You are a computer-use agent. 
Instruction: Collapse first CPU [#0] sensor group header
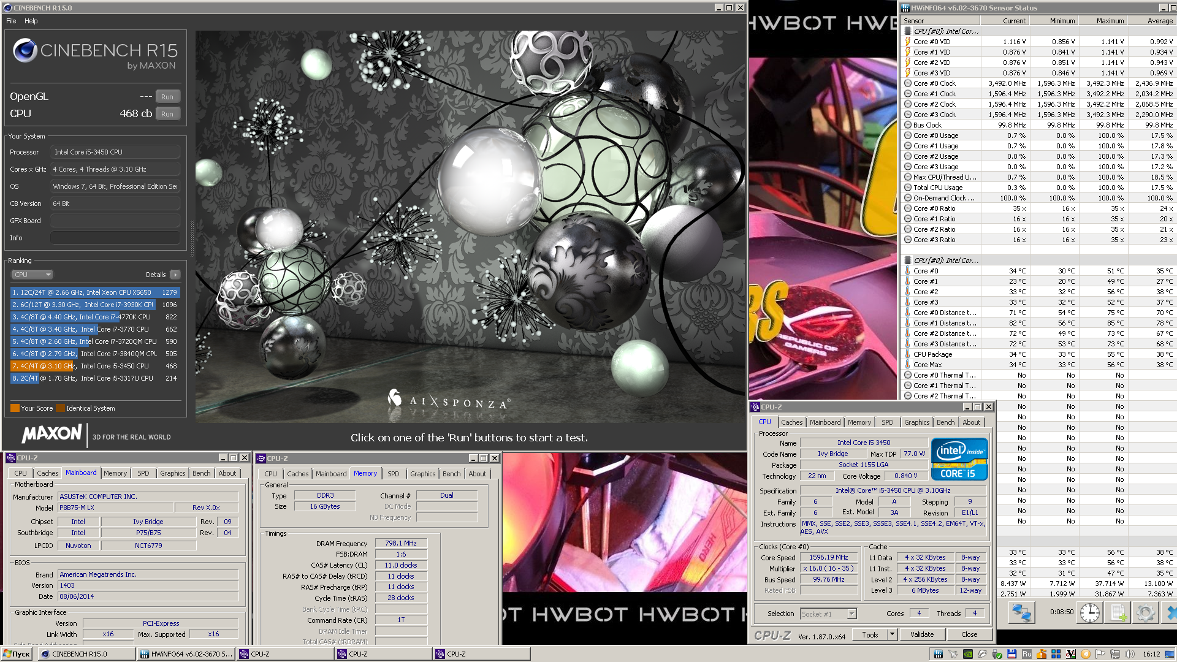pos(945,31)
